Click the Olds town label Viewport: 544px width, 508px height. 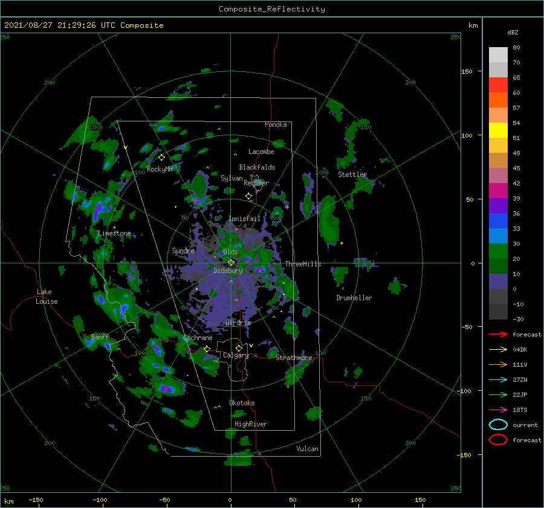[x=230, y=252]
